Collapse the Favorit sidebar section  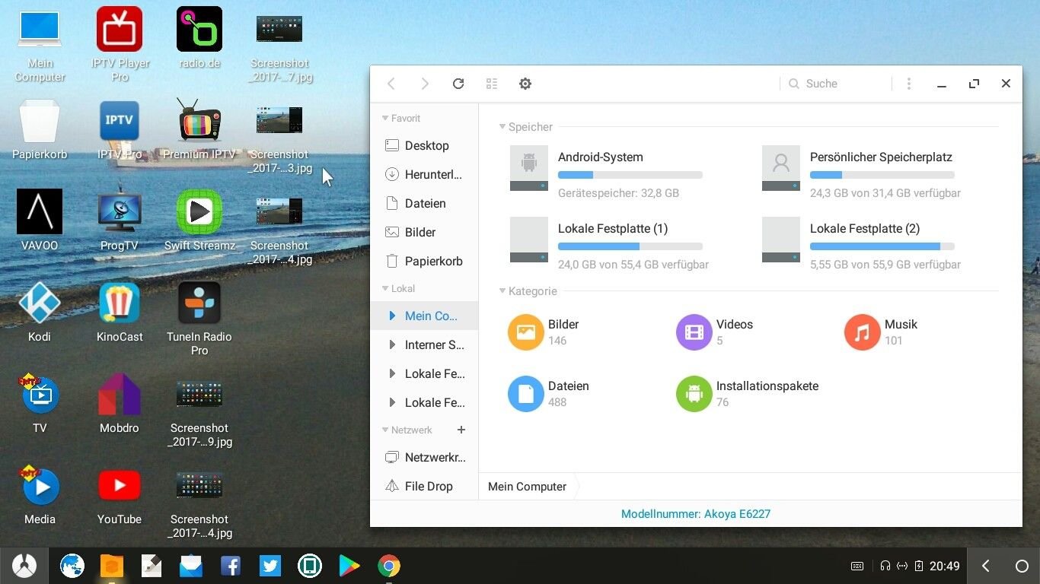[x=385, y=119]
